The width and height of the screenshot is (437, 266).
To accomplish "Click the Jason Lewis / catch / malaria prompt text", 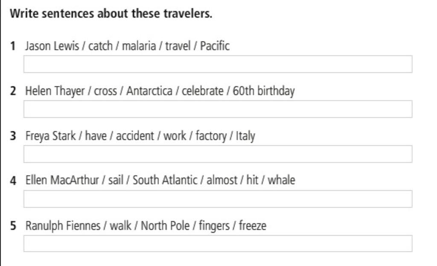I will 127,46.
